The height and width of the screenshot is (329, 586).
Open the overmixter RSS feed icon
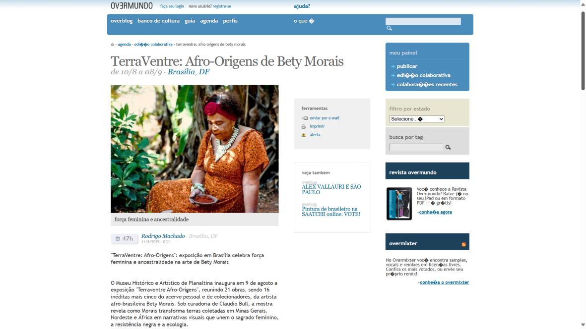click(463, 244)
